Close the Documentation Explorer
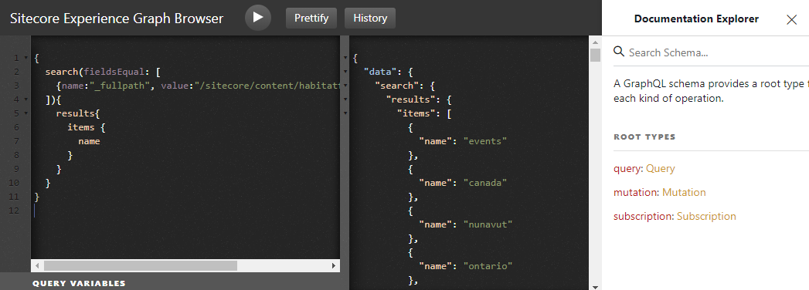Viewport: 809px width, 290px height. 791,19
